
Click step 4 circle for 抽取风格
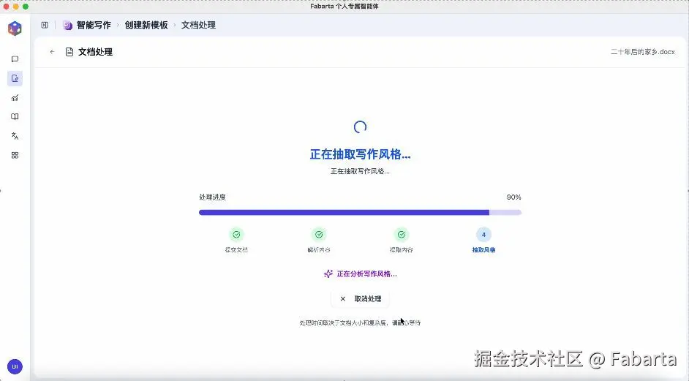click(x=483, y=235)
